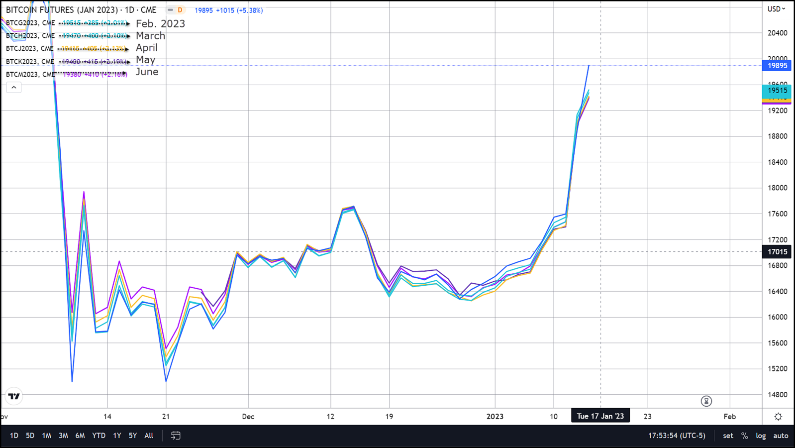
Task: Click the 17015 crosshair price label
Action: click(x=777, y=252)
